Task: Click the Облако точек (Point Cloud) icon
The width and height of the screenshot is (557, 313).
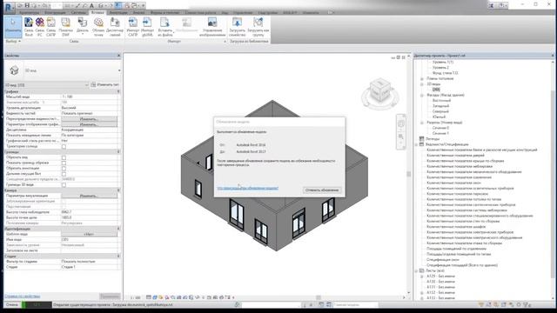Action: [98, 27]
